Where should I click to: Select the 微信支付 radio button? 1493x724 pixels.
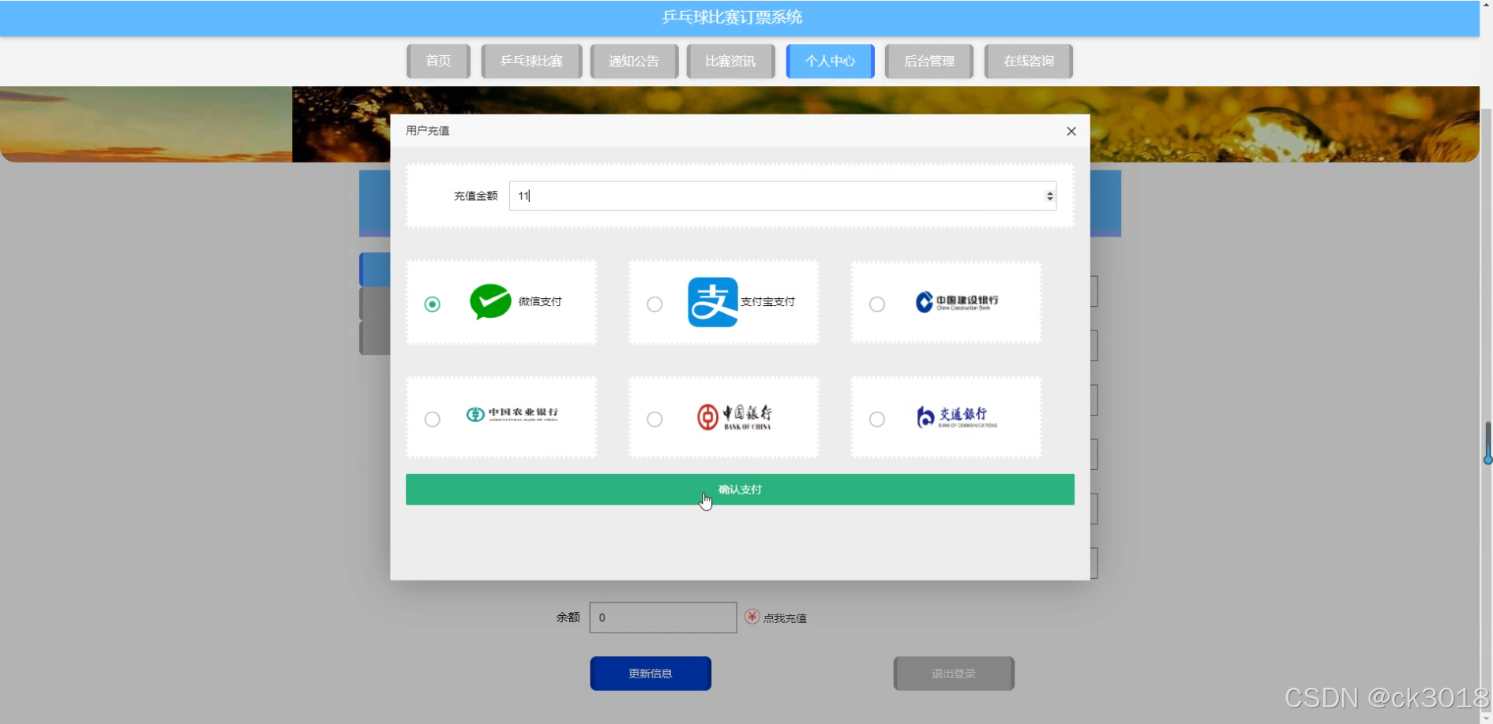[x=432, y=304]
